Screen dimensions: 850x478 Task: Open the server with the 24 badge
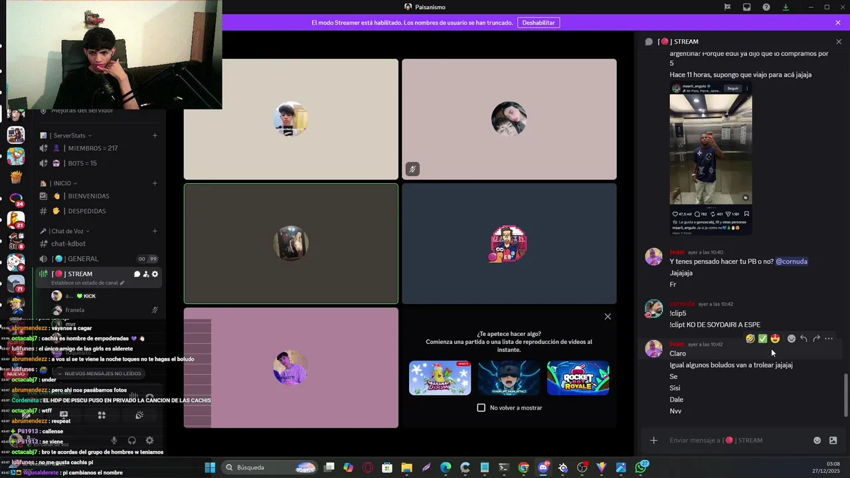[16, 199]
